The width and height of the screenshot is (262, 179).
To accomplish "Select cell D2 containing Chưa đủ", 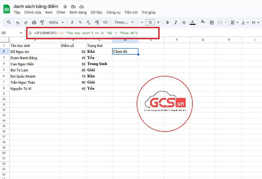I will [x=125, y=51].
